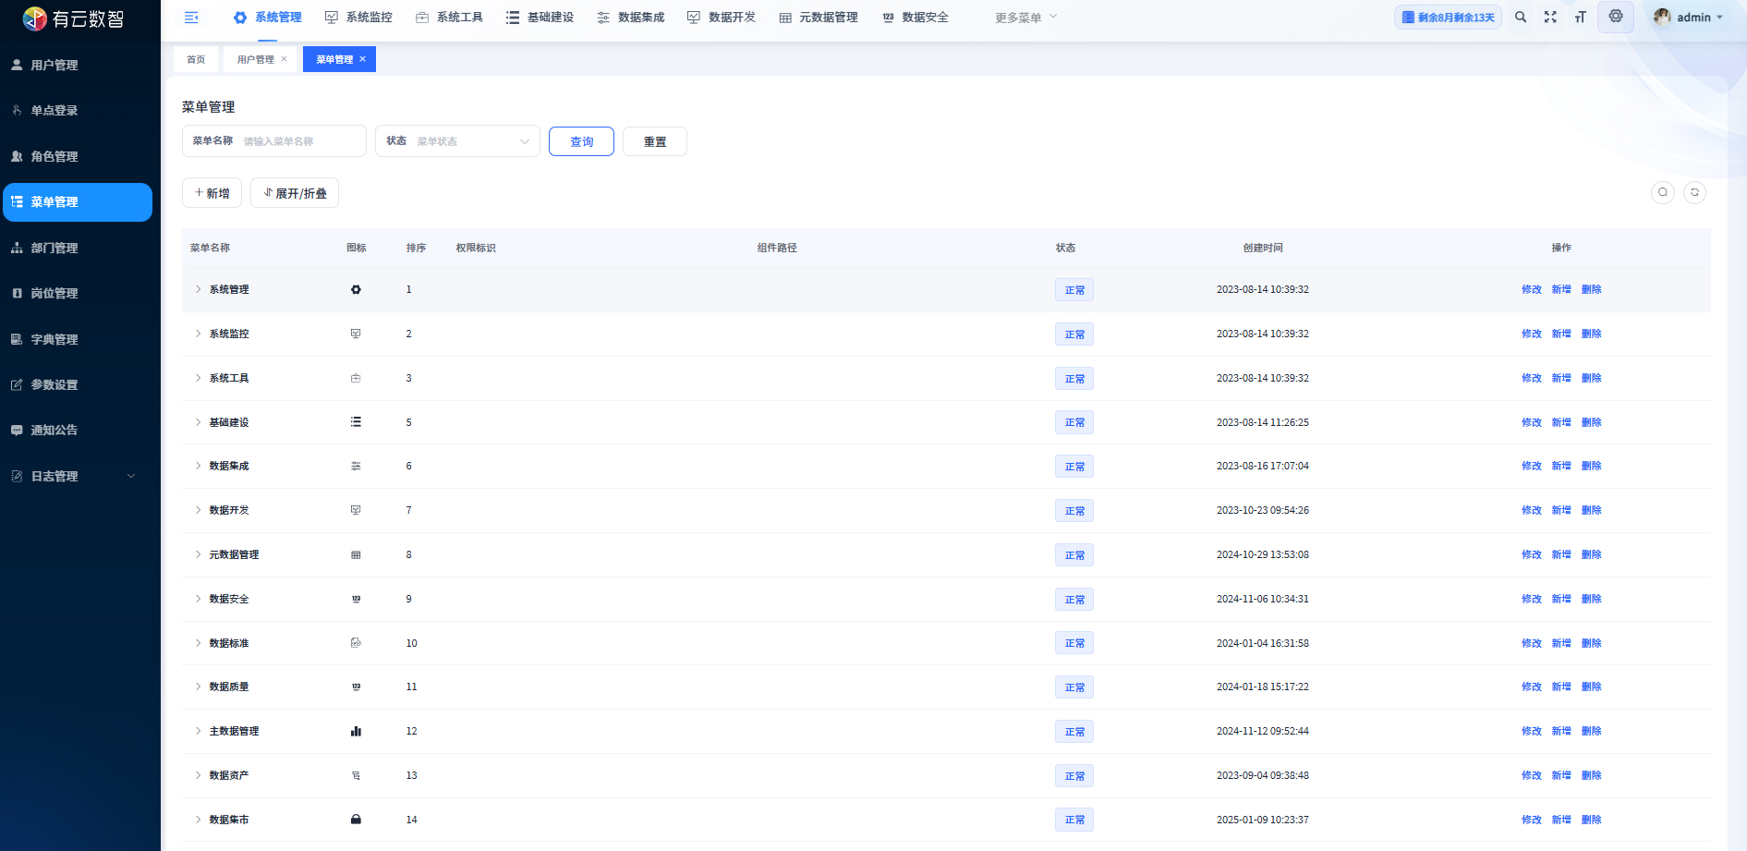Collapse the sidebar with the hamburger icon

(191, 18)
